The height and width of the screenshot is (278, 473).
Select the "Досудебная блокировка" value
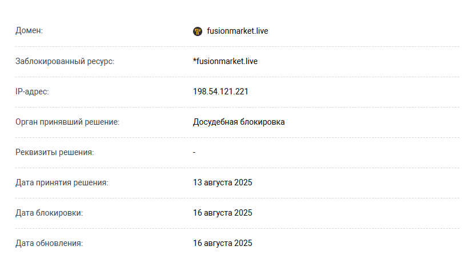click(x=239, y=122)
